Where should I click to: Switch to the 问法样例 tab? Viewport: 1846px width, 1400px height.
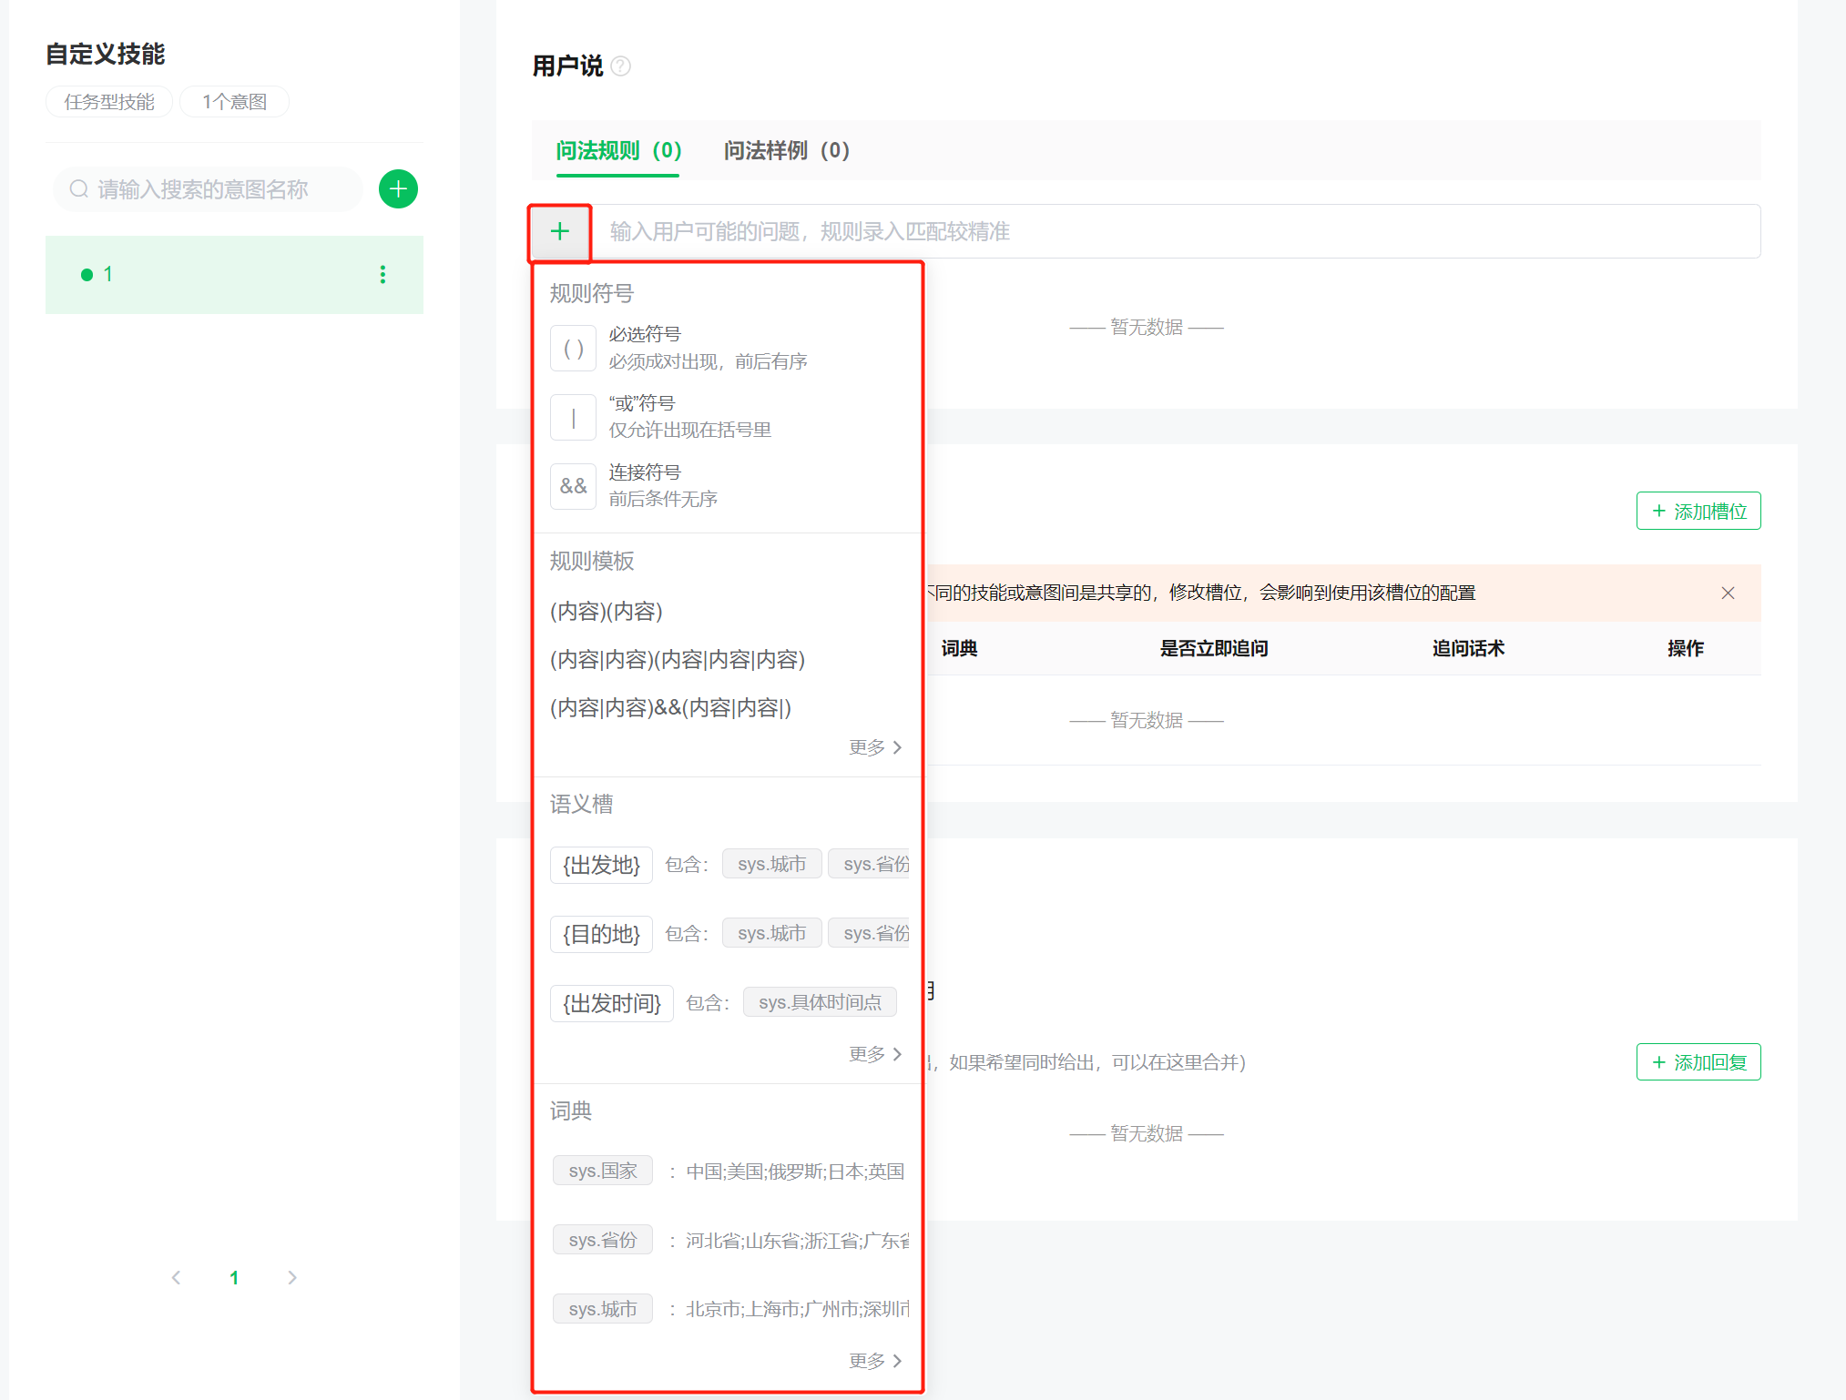[786, 151]
